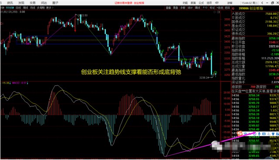The height and width of the screenshot is (160, 279).
Task: Open the soft keyboard icon on Sogou toolbar
Action: tap(264, 134)
